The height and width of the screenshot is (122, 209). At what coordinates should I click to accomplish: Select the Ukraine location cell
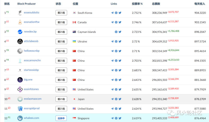(80, 42)
